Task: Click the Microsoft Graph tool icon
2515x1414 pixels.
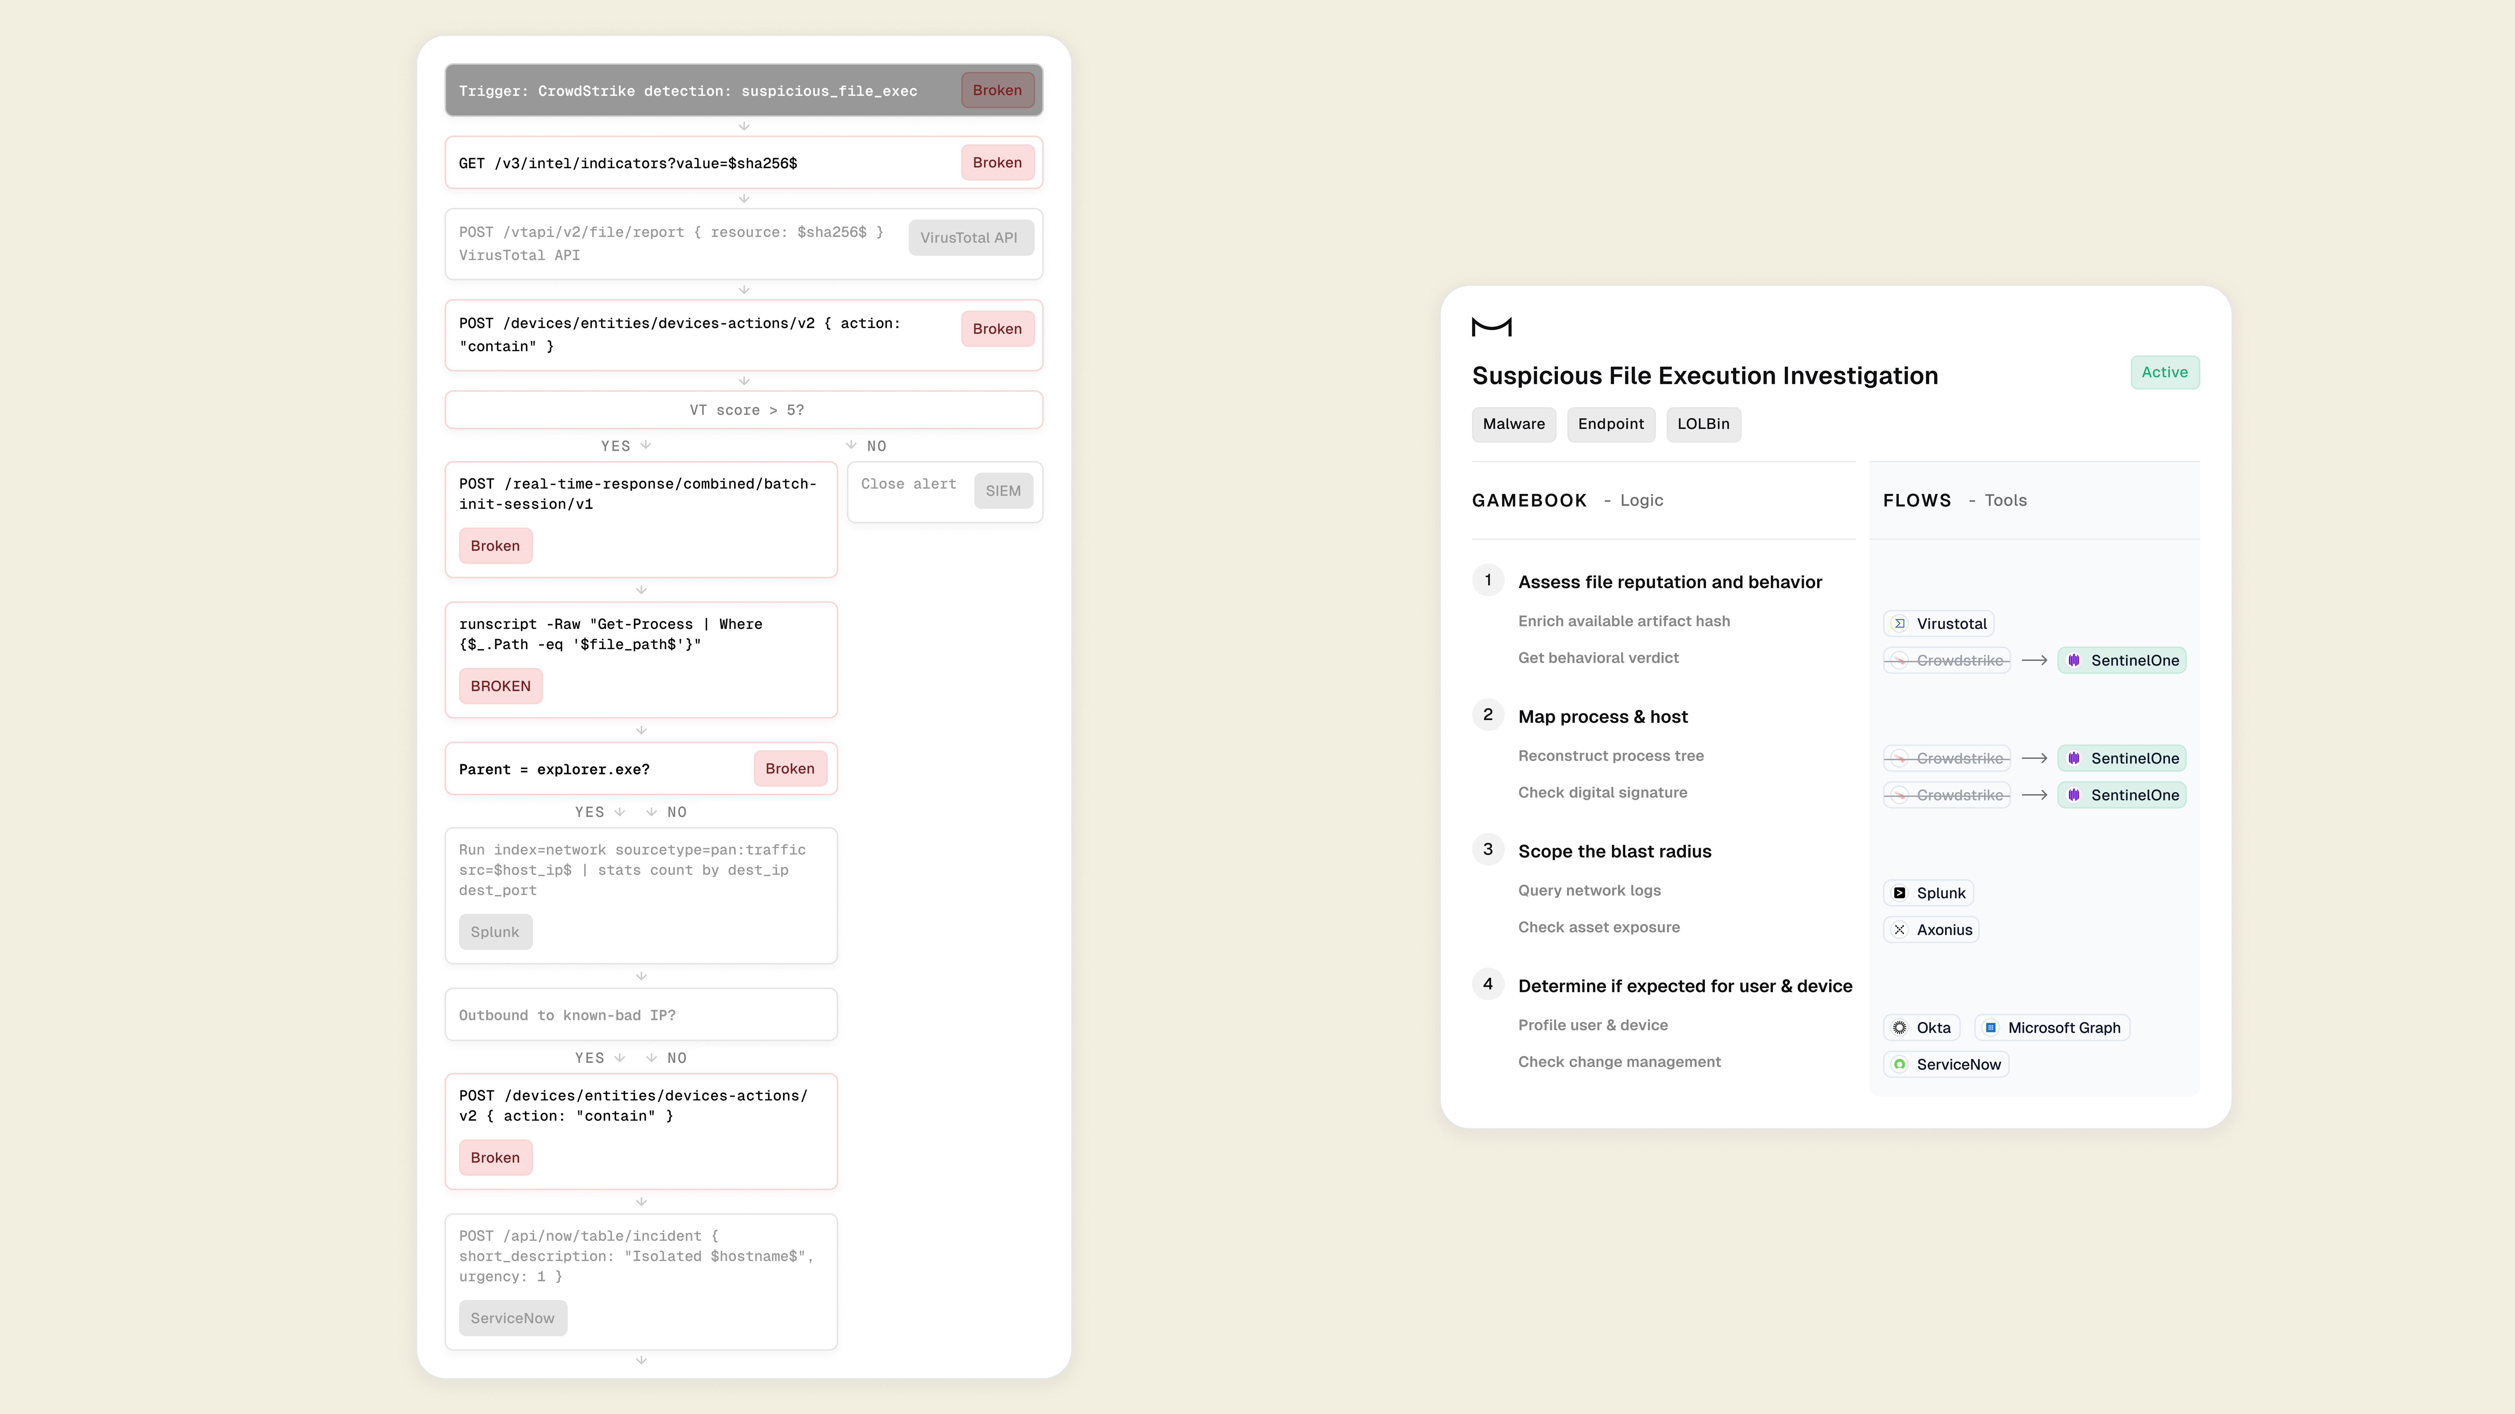Action: point(1991,1027)
